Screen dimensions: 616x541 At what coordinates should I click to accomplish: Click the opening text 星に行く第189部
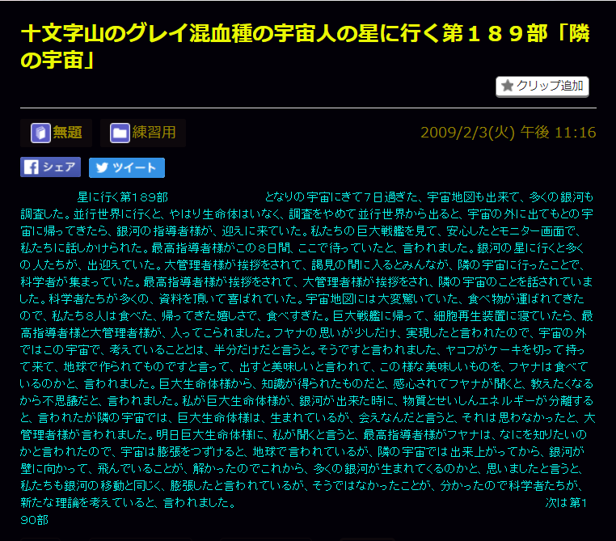122,197
